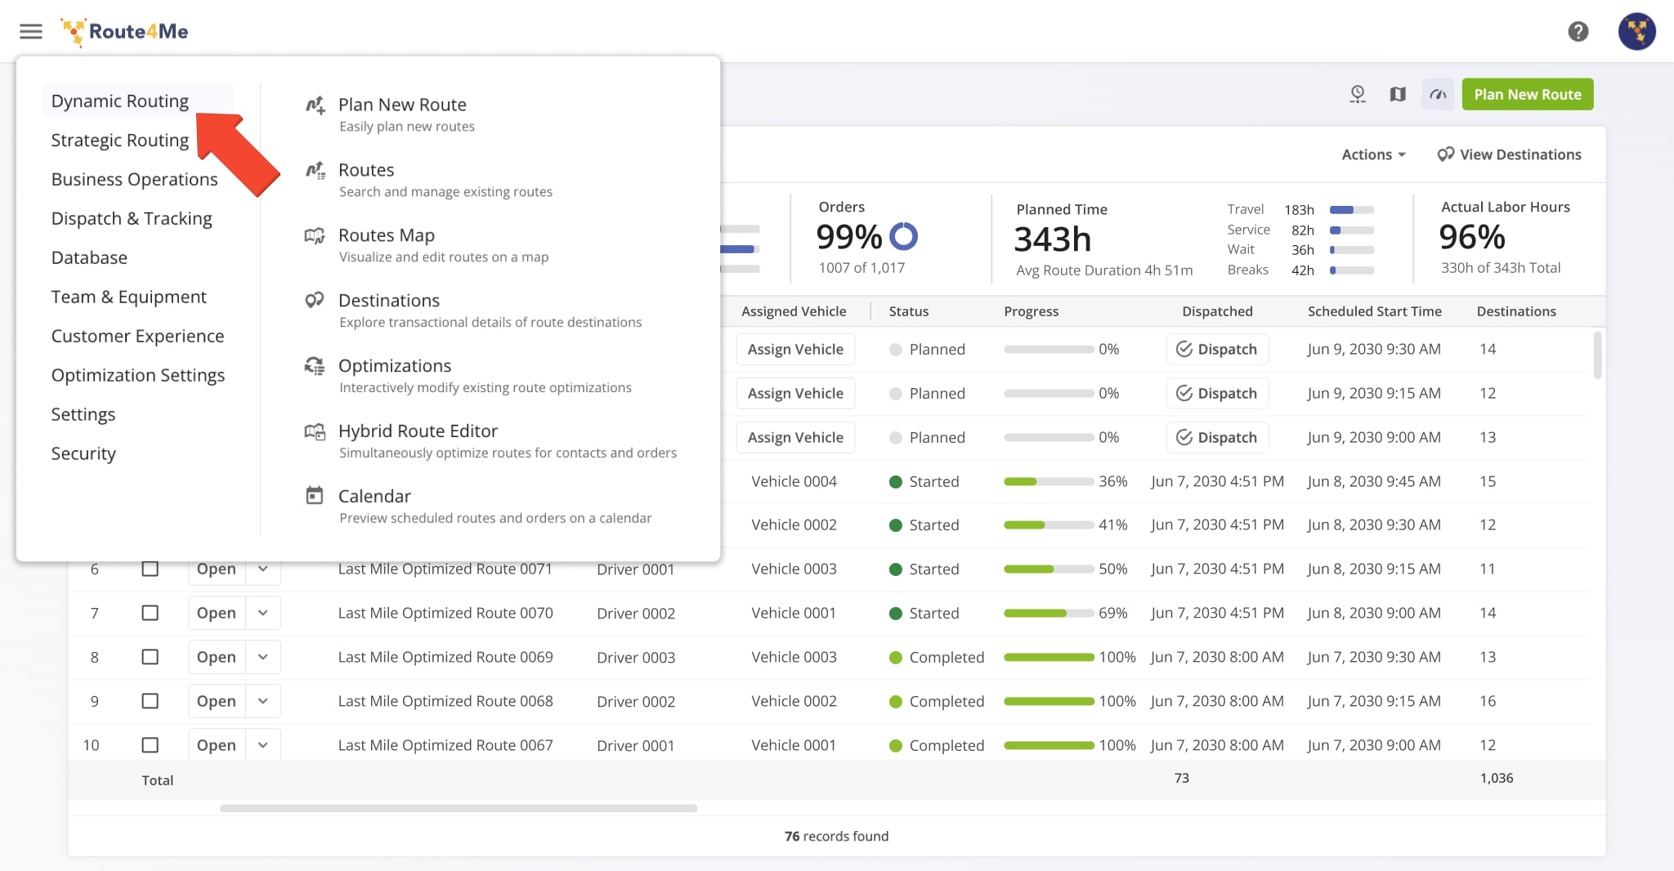Select the checkbox for row 9
Screen dimensions: 1674x871
(150, 701)
